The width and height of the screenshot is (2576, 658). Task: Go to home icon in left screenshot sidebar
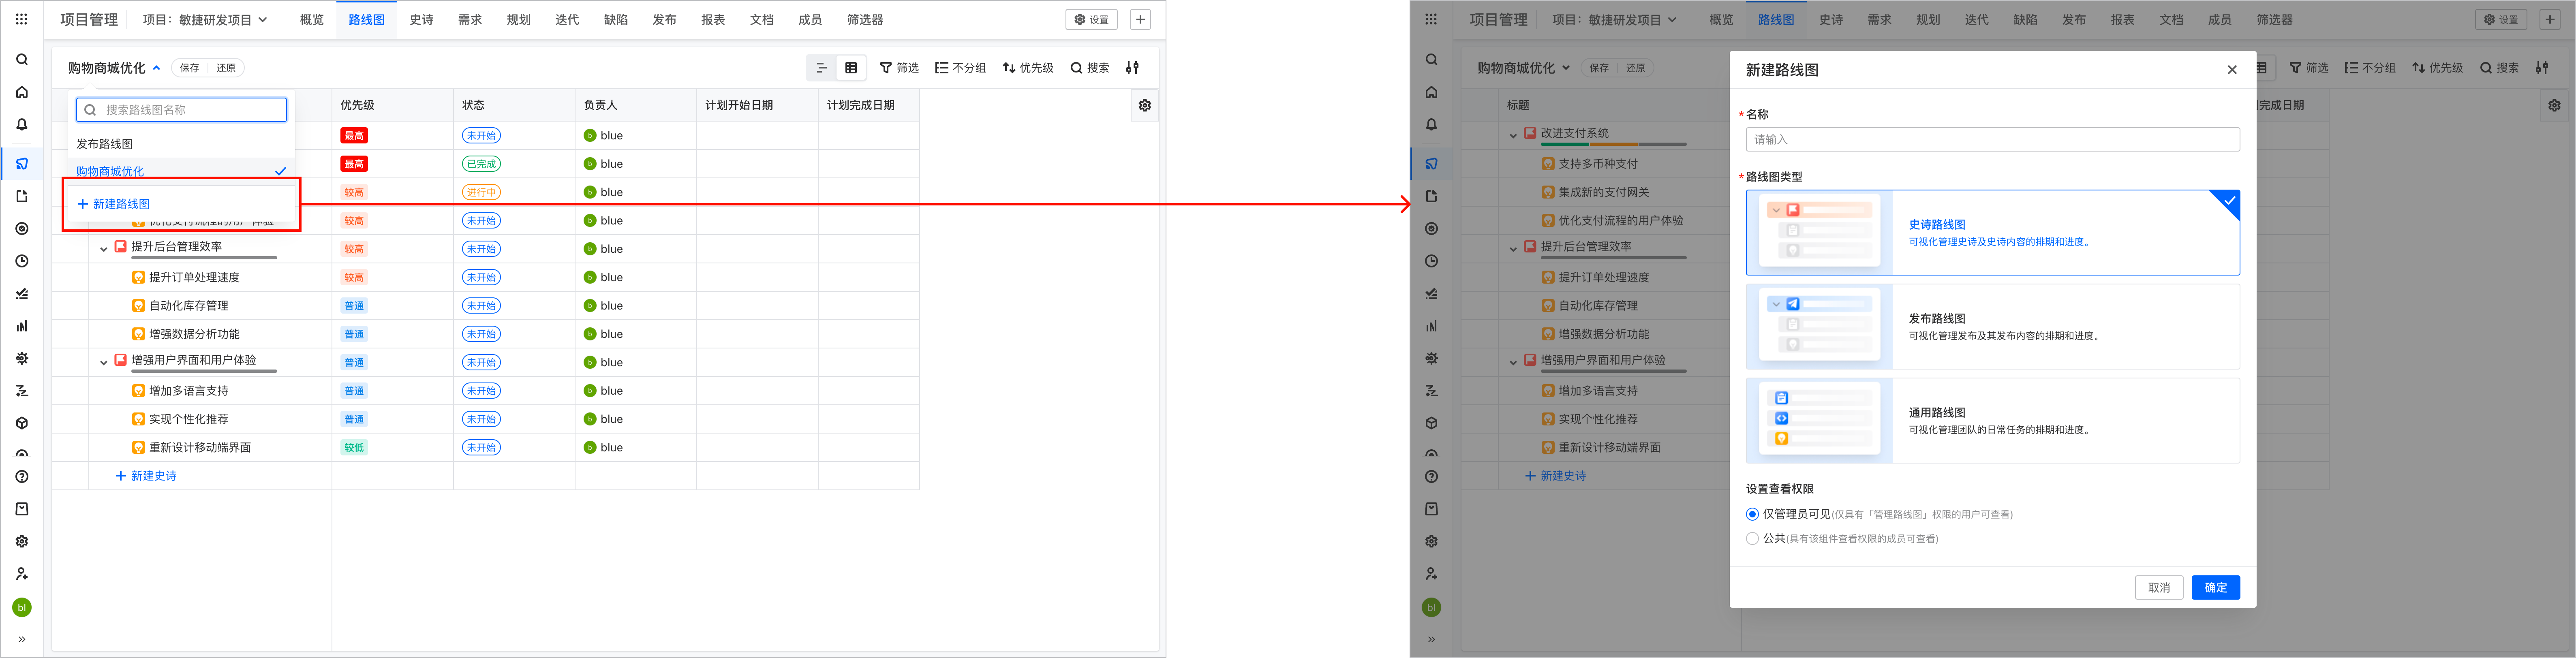[22, 92]
